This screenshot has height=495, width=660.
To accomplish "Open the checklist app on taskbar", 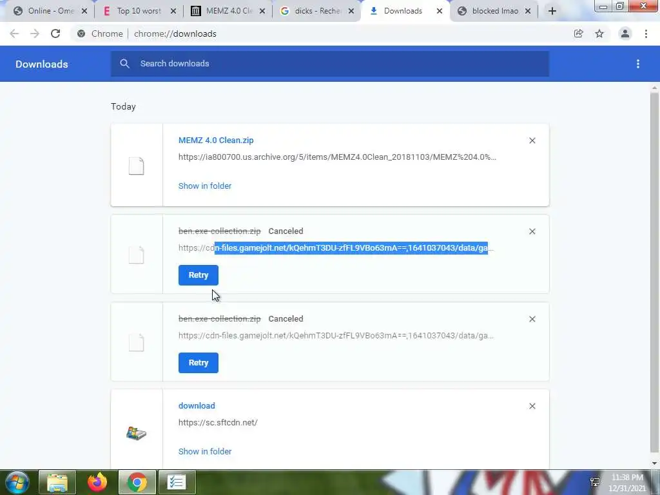I will point(177,482).
